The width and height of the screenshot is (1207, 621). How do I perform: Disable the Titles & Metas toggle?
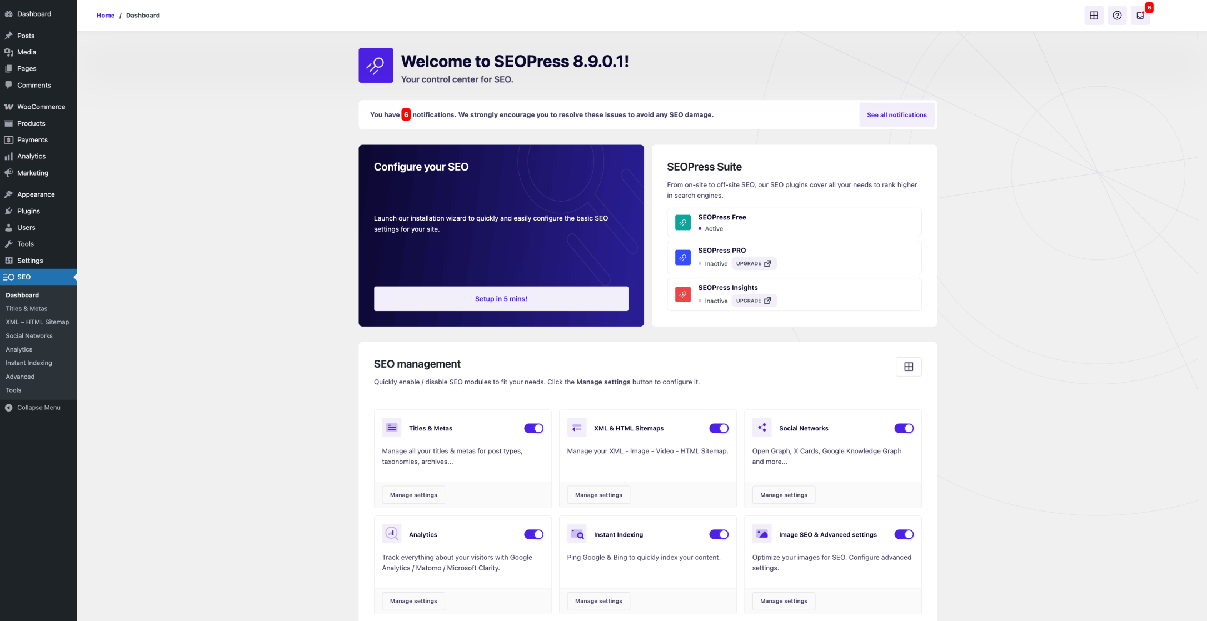coord(533,428)
